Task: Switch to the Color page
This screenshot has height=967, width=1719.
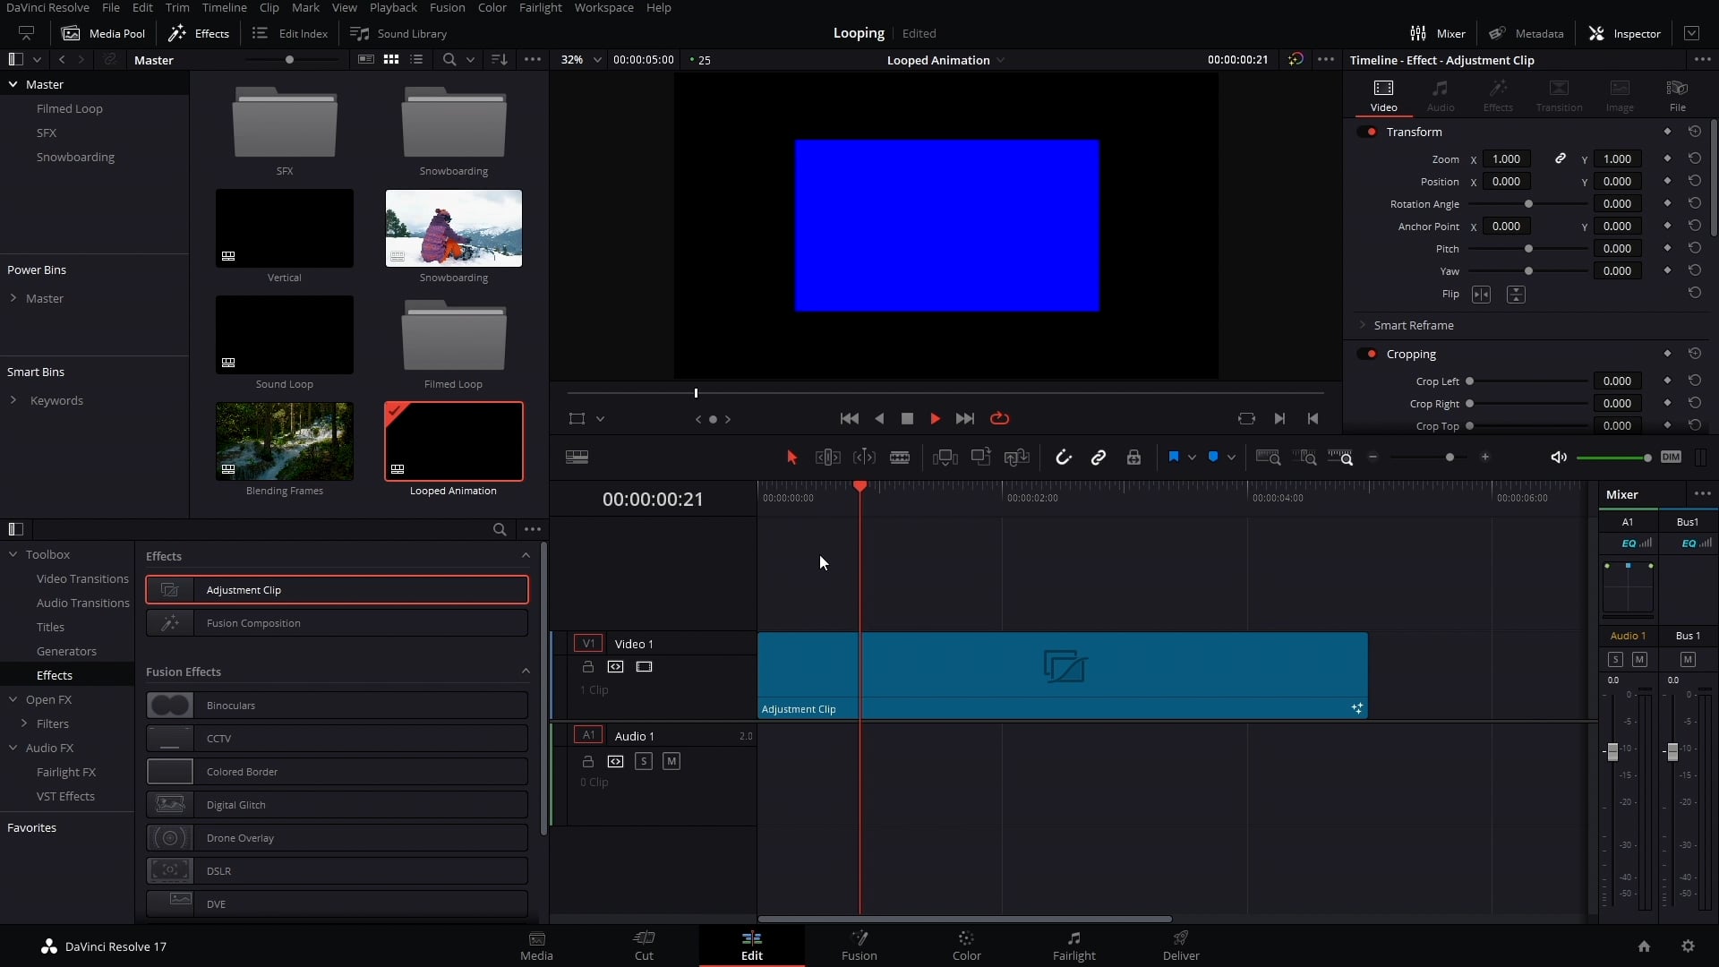Action: [966, 946]
